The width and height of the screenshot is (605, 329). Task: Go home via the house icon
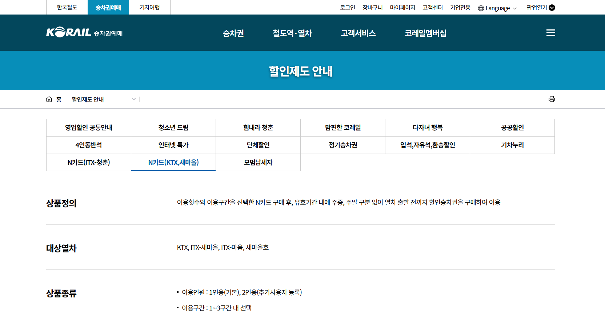pyautogui.click(x=49, y=99)
